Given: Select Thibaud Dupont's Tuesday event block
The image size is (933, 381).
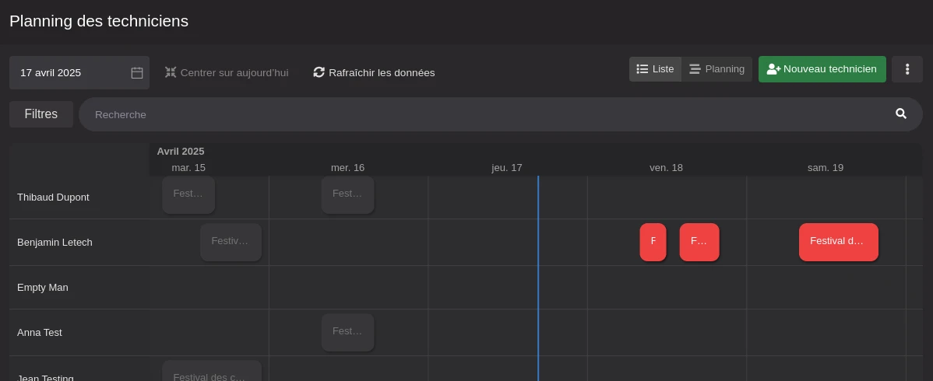Looking at the screenshot, I should 188,194.
